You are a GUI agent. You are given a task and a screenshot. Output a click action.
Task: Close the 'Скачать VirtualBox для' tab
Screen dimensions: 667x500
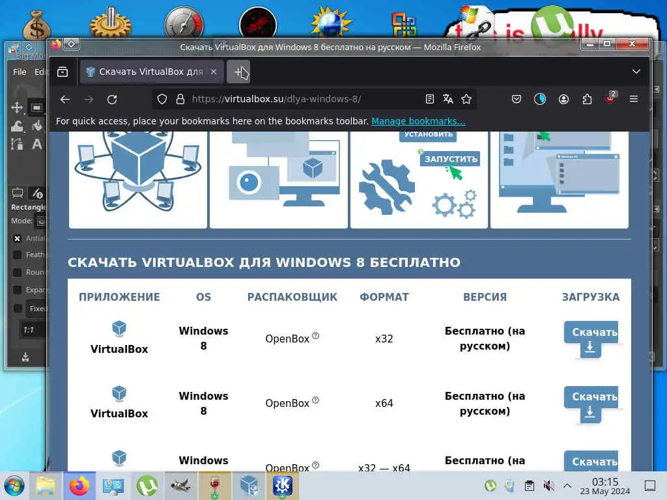[214, 72]
